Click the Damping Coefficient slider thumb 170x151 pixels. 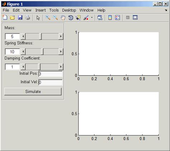(x=39, y=67)
